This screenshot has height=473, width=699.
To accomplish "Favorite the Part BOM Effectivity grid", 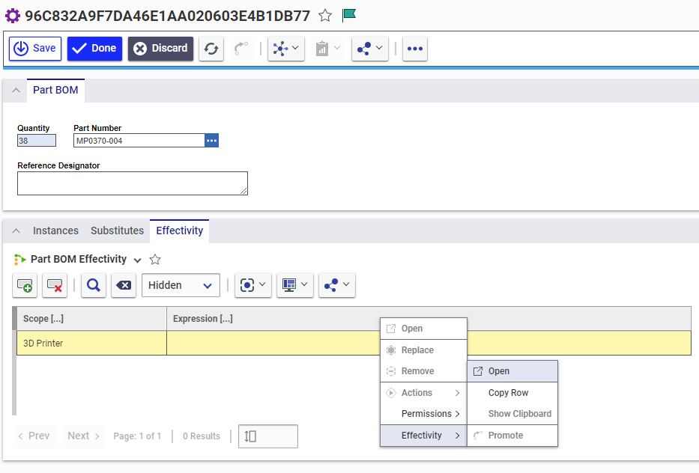I will 155,259.
